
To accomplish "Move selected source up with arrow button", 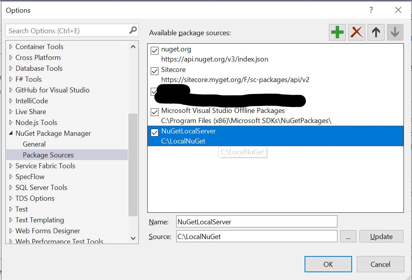I will pos(376,32).
